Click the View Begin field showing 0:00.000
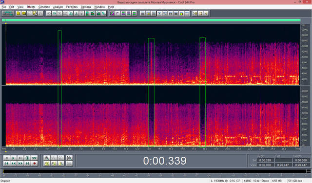The image size is (312, 183). pos(265,165)
